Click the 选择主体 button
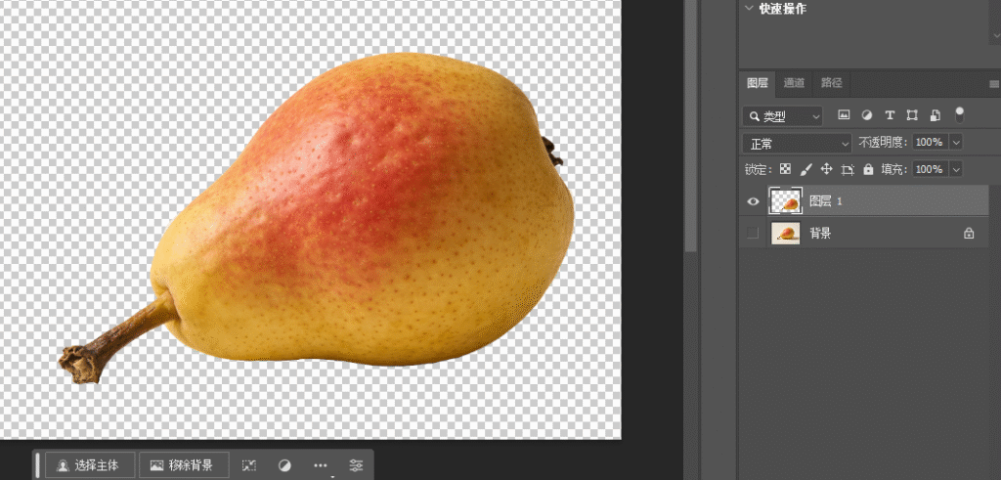This screenshot has width=1001, height=480. pos(88,465)
